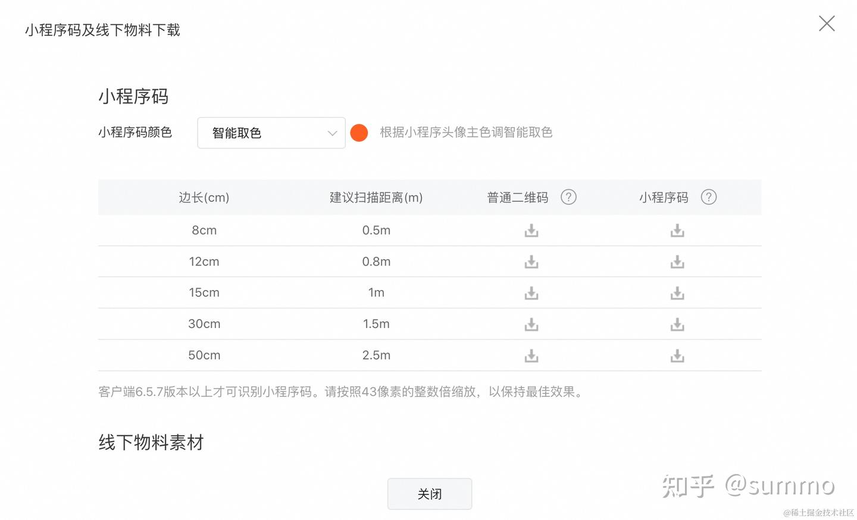
Task: Click the orange color swatch
Action: pyautogui.click(x=359, y=133)
